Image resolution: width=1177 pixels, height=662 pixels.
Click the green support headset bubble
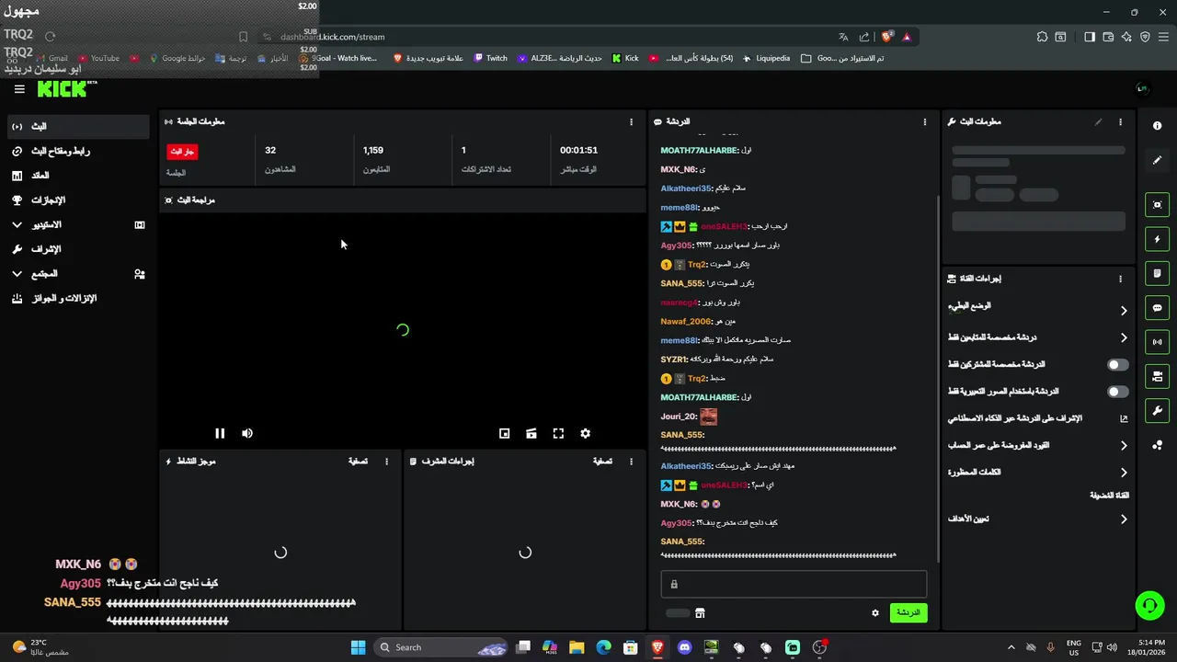(x=1149, y=605)
